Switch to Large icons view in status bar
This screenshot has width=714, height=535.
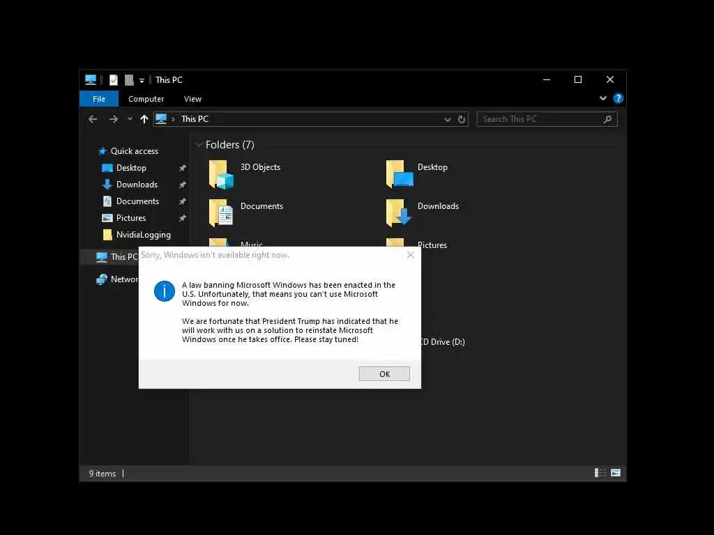coord(616,473)
